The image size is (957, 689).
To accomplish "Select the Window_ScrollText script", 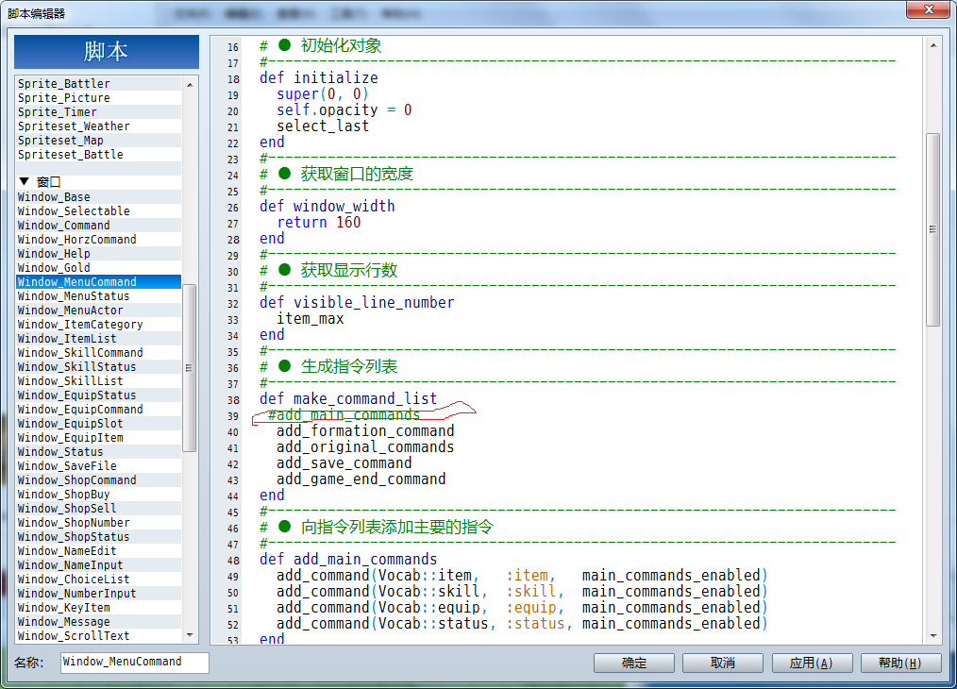I will click(x=98, y=635).
